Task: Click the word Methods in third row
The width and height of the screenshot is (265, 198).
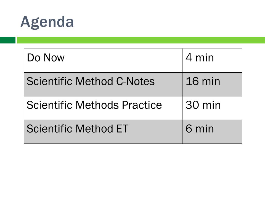Action: tap(97, 105)
